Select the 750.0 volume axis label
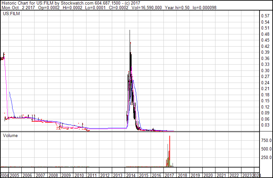 266,140
